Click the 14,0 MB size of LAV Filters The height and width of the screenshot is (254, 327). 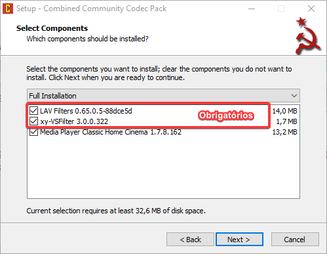click(284, 111)
